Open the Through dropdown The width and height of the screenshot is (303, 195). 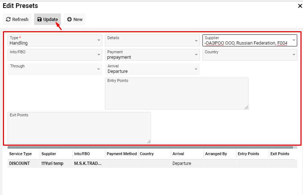pos(55,69)
